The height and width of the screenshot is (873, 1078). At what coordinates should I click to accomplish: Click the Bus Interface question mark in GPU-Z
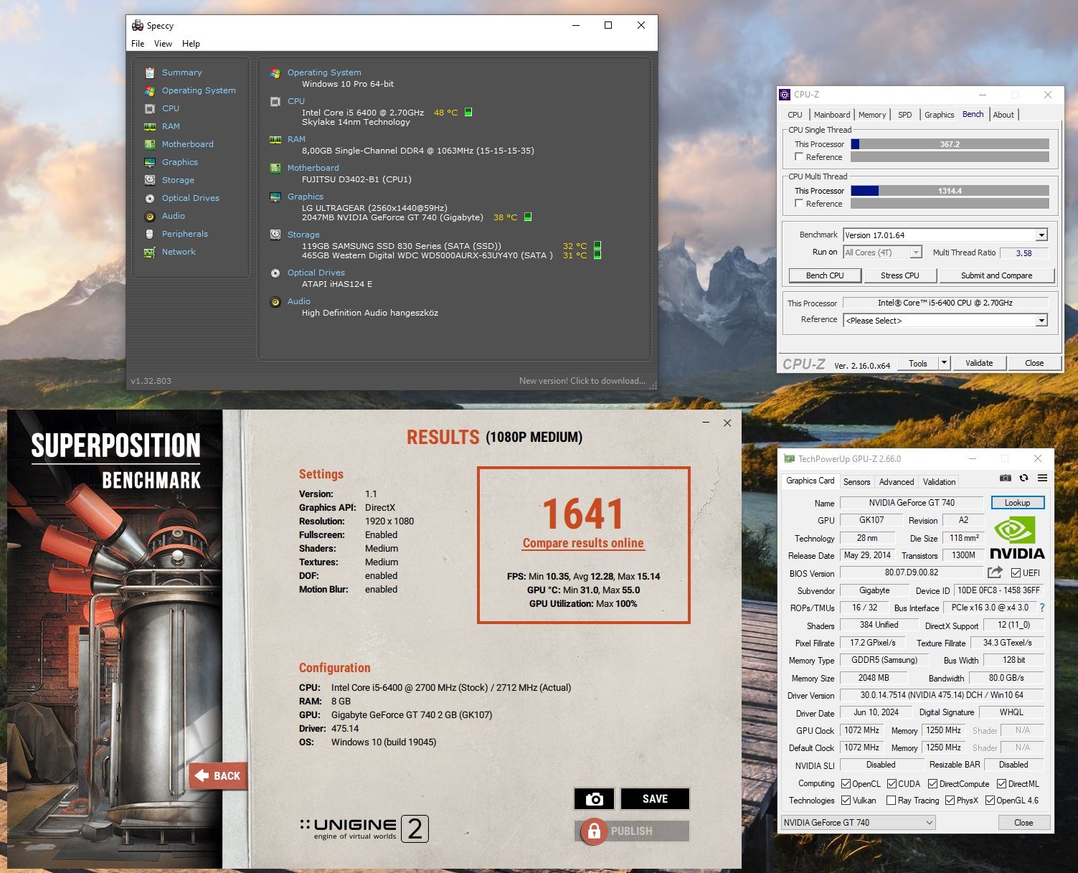pos(1042,608)
